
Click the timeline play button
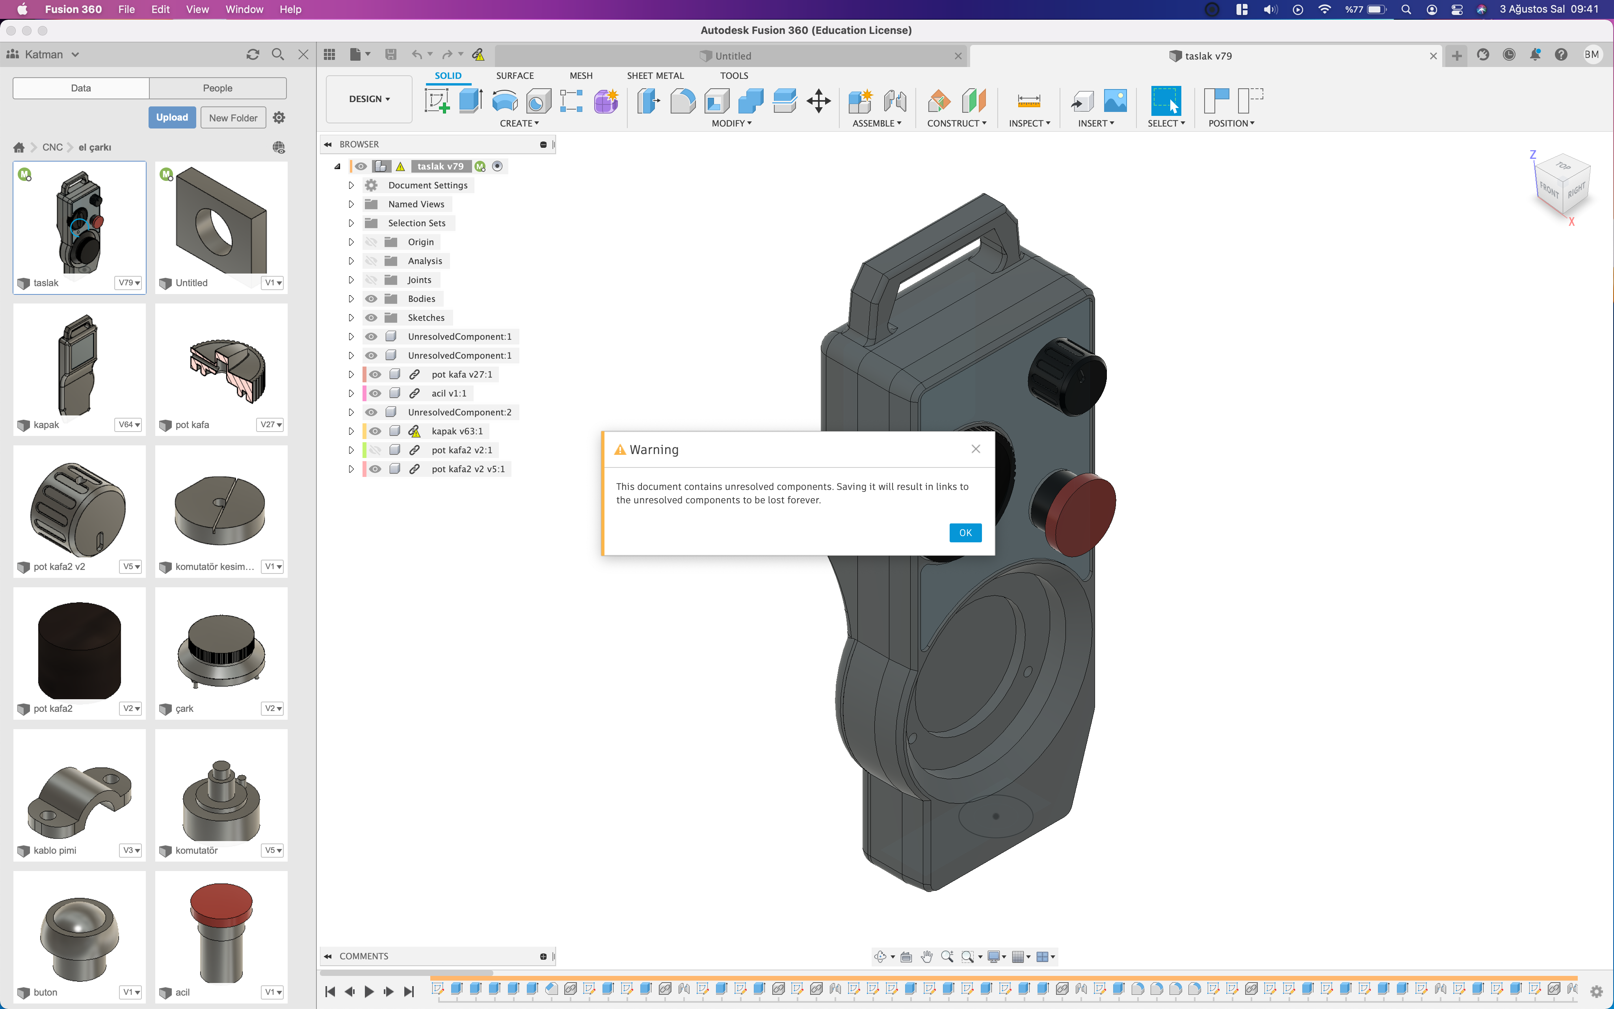(x=369, y=992)
